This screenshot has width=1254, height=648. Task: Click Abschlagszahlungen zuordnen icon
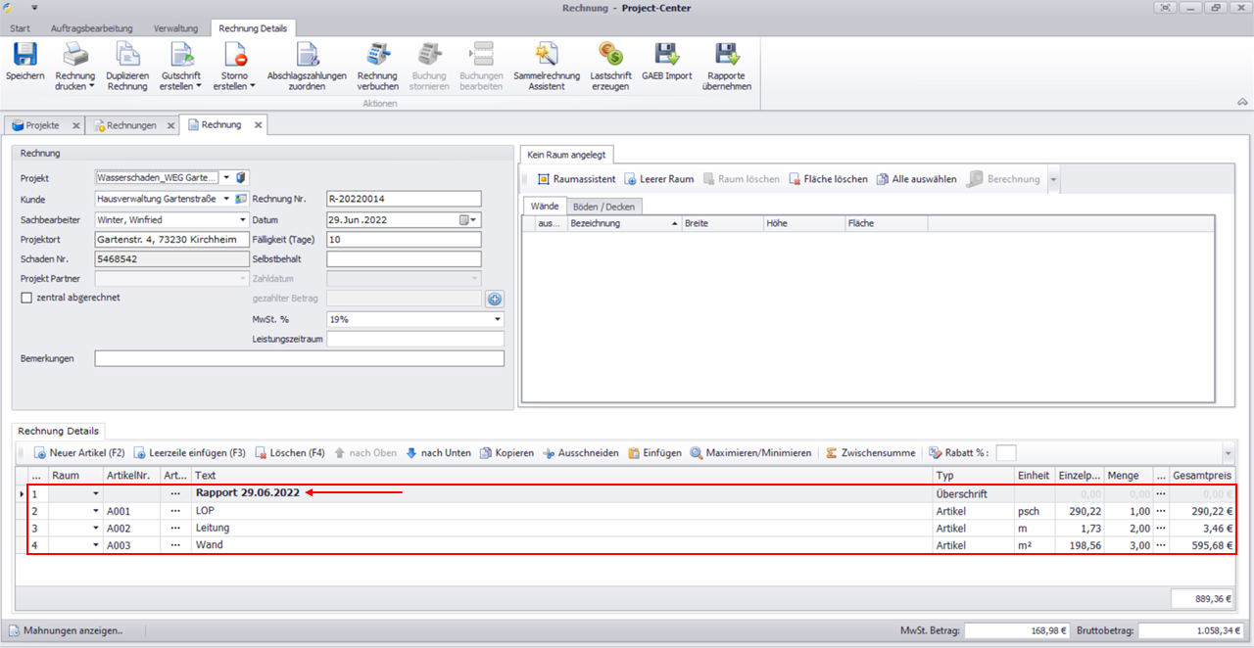pos(307,55)
